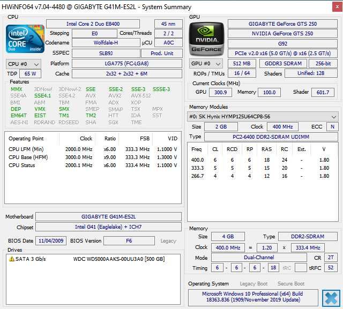The image size is (343, 309).
Task: Click the GPU Memory clock 100.0 value
Action: [269, 93]
